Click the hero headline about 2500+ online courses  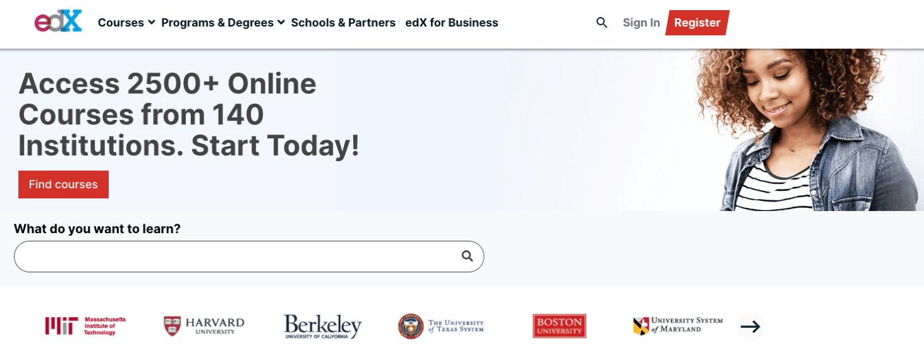click(x=188, y=114)
